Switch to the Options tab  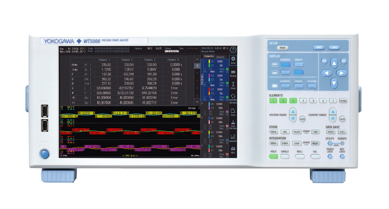pos(220,57)
